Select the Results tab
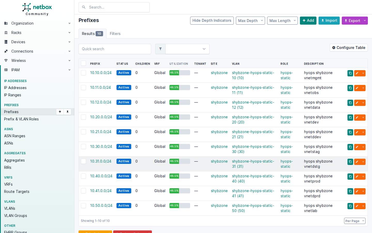Image resolution: width=372 pixels, height=233 pixels. tap(92, 34)
